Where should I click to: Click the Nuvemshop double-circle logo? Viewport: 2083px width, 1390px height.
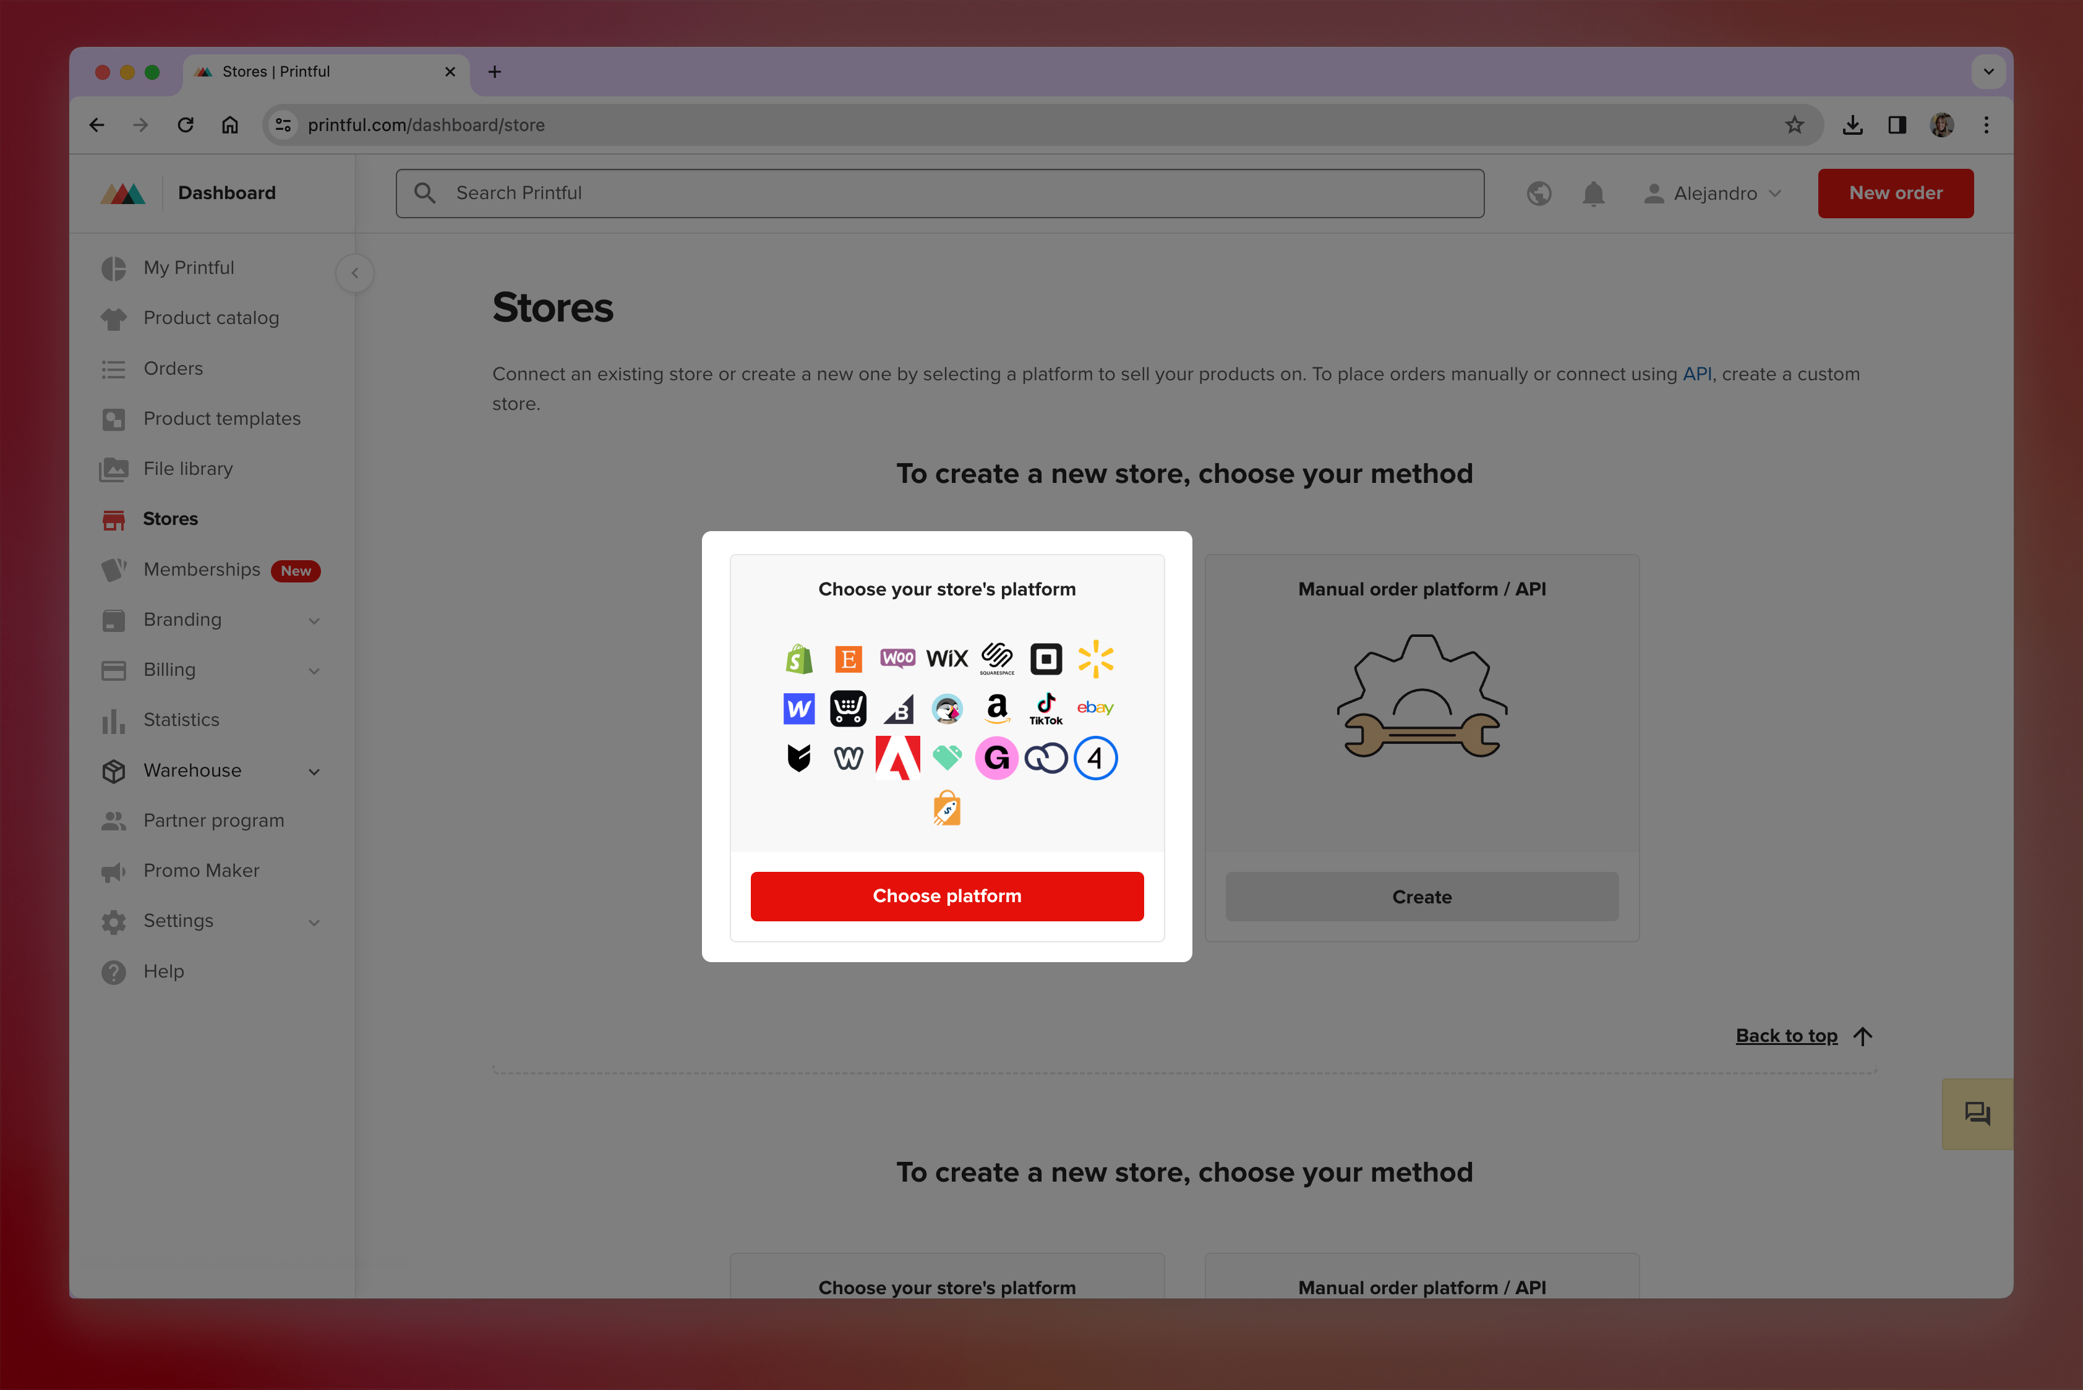1046,758
